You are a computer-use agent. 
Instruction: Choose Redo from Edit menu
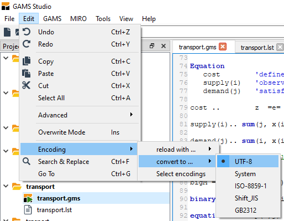click(80, 44)
